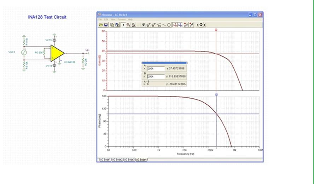Click the V2 15 battery symbol

(54, 40)
